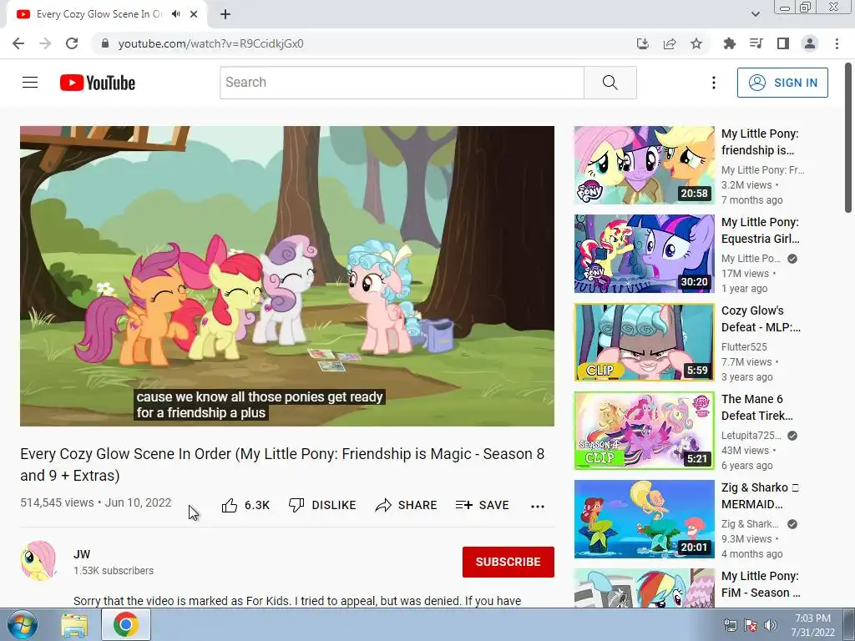View site info lock icon
Image resolution: width=855 pixels, height=641 pixels.
[105, 43]
